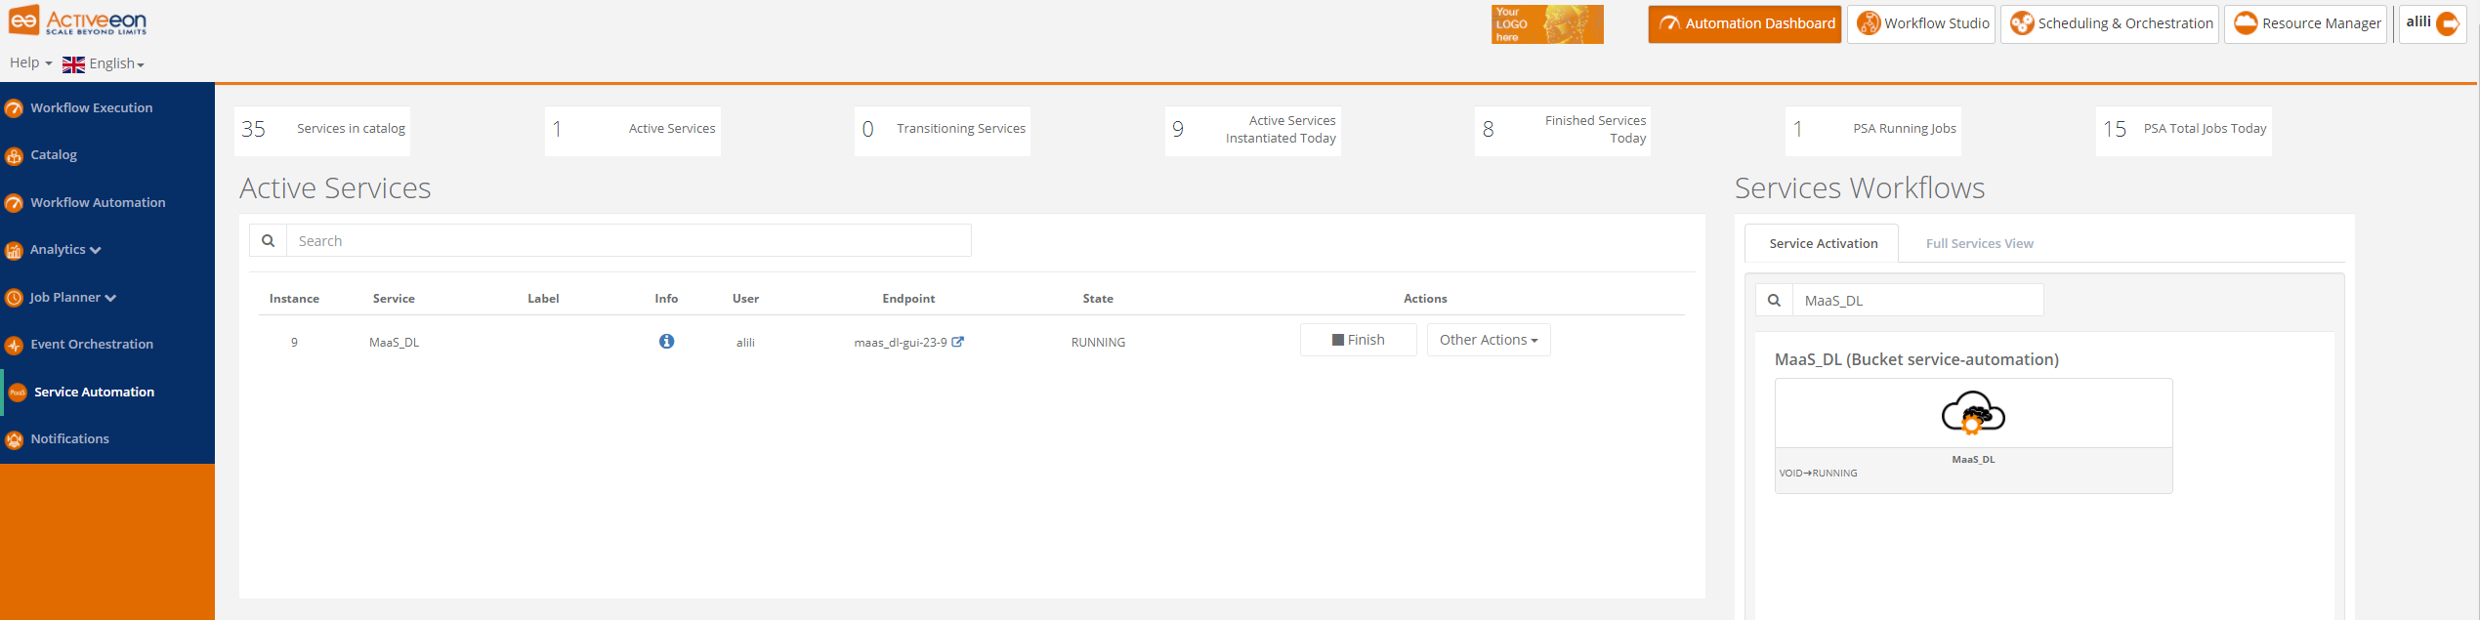The height and width of the screenshot is (620, 2480).
Task: Click the Workflow Automation sidebar icon
Action: click(x=14, y=203)
